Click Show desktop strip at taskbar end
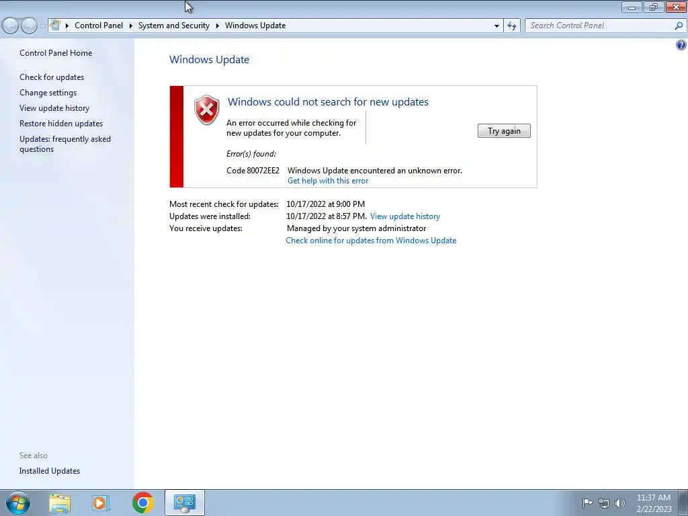Viewport: 688px width, 516px height. [683, 503]
